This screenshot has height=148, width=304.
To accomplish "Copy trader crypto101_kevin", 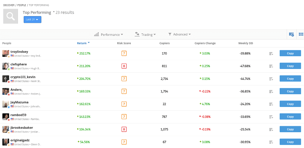I will click(290, 79).
